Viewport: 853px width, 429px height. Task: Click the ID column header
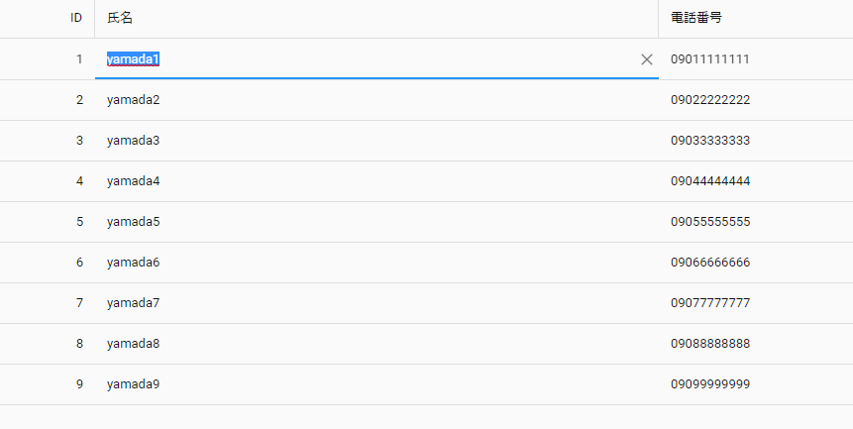tap(48, 18)
